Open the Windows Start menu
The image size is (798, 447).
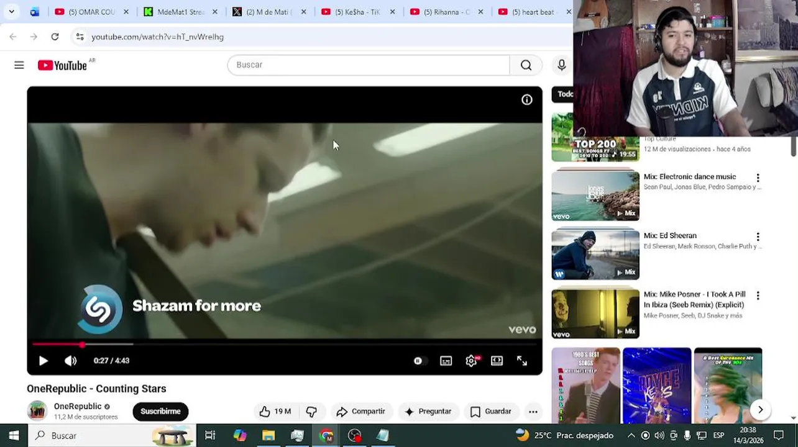pos(14,435)
